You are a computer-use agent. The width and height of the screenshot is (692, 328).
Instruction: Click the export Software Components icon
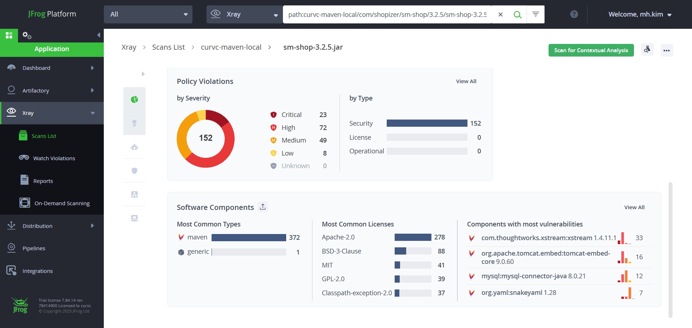pos(263,207)
